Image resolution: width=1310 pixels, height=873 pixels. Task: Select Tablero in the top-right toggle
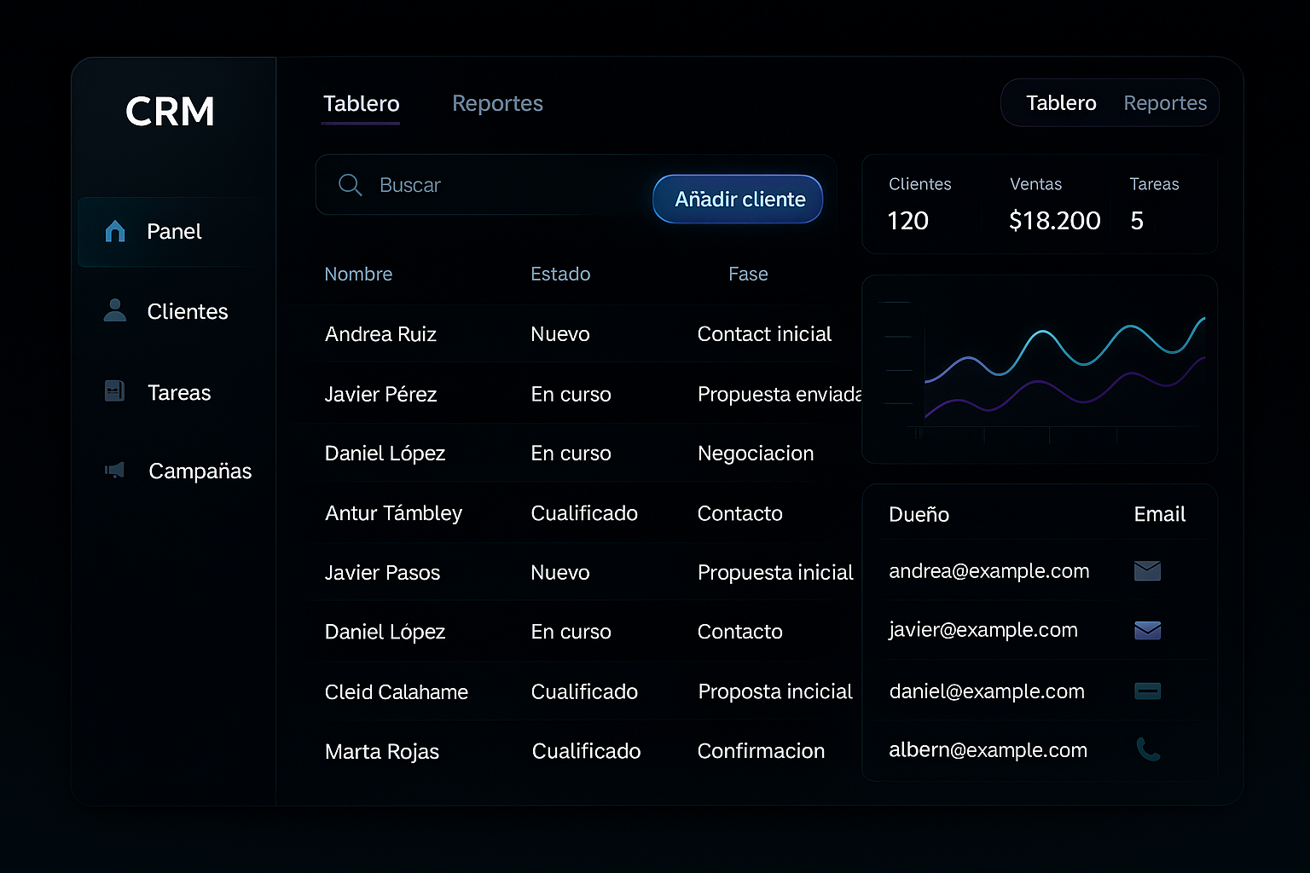(x=1061, y=102)
